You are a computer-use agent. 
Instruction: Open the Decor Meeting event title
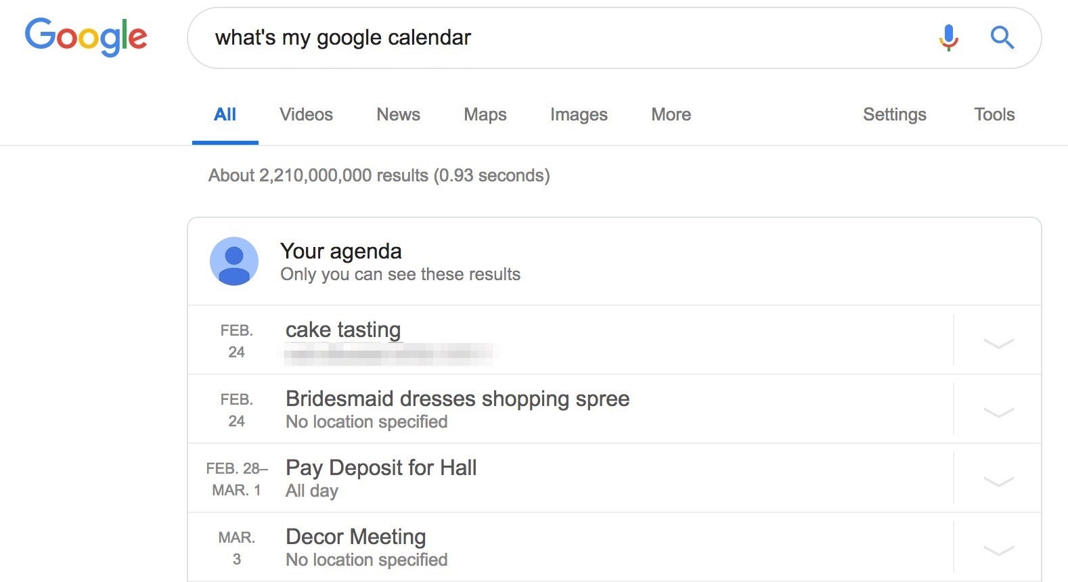point(355,537)
